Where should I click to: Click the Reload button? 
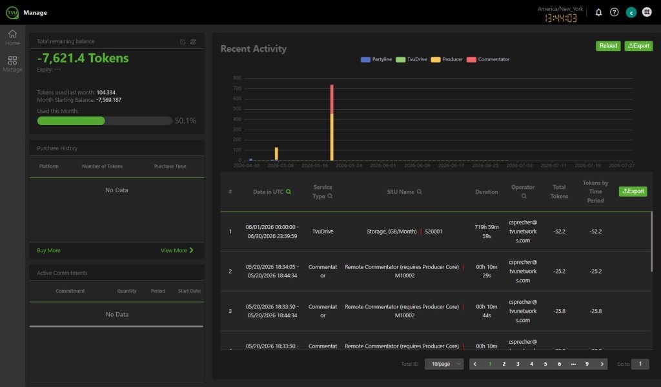pyautogui.click(x=608, y=46)
